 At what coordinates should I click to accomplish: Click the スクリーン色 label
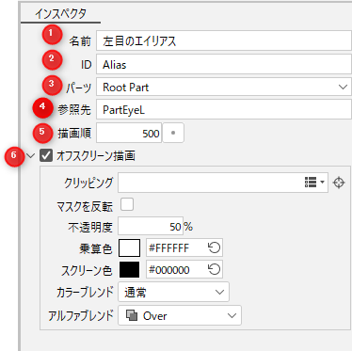(x=87, y=270)
